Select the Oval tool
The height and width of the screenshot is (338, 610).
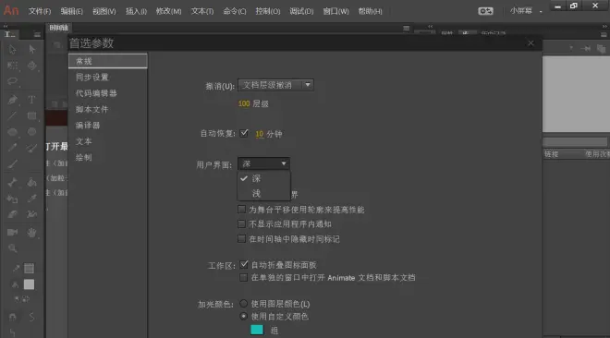(12, 132)
